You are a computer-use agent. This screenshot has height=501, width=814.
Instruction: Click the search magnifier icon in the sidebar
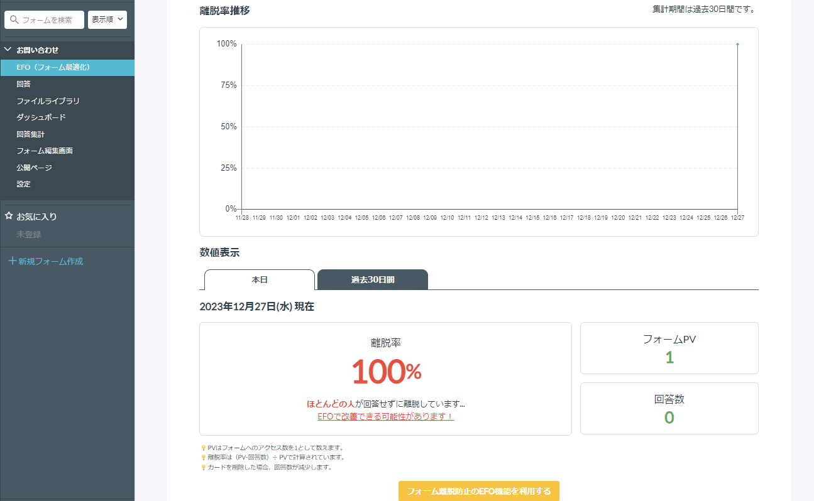click(x=14, y=19)
